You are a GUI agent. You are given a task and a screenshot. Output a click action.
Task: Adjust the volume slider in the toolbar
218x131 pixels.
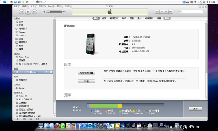(x=54, y=12)
